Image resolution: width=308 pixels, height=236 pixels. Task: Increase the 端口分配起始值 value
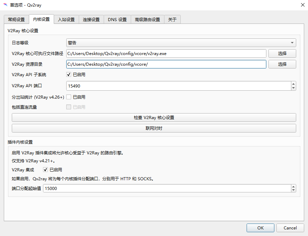point(293,187)
